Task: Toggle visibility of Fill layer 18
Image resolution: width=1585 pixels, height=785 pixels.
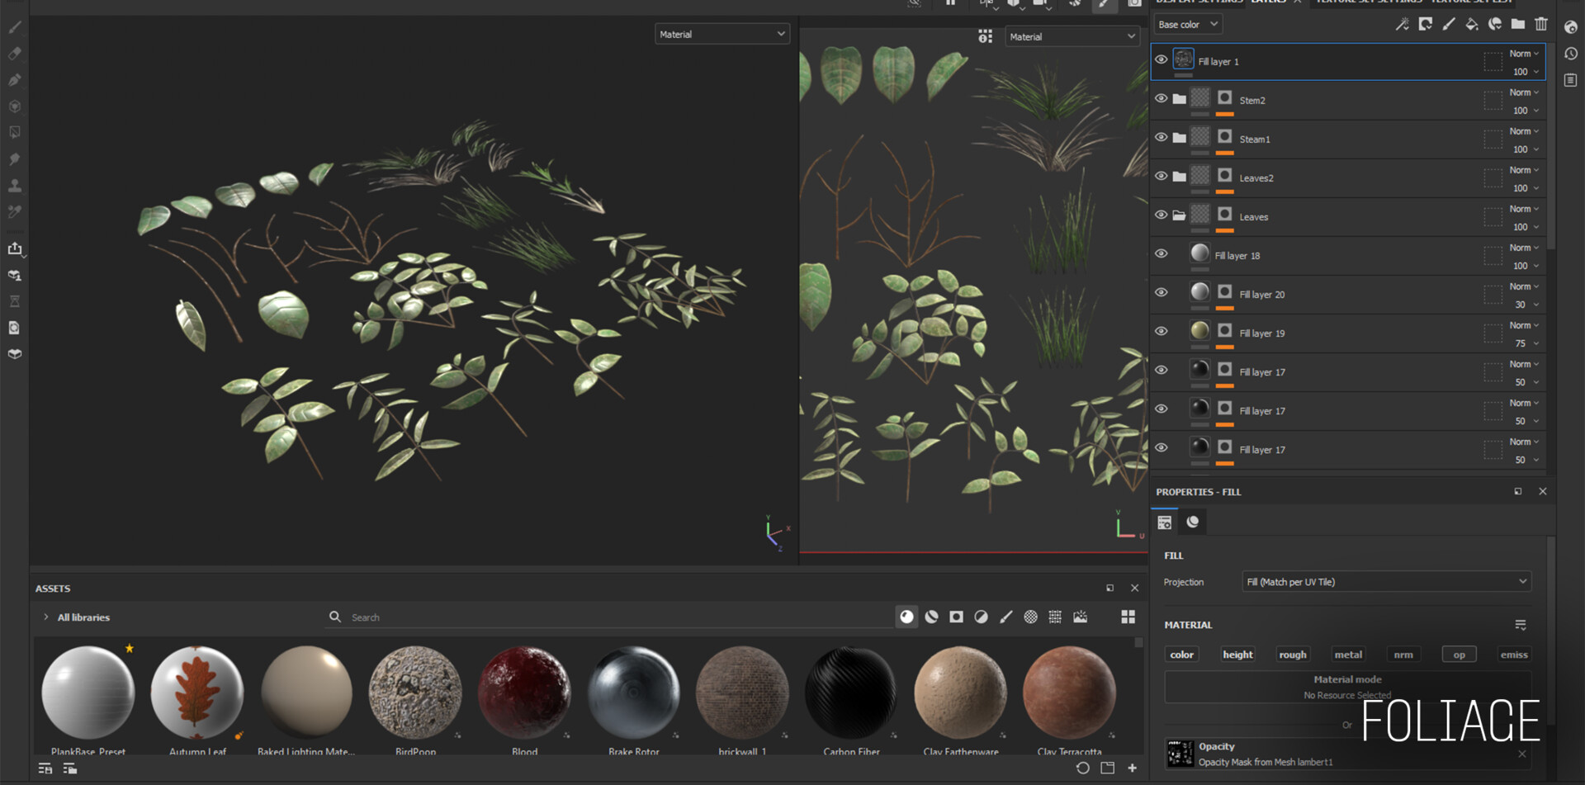Action: coord(1161,254)
